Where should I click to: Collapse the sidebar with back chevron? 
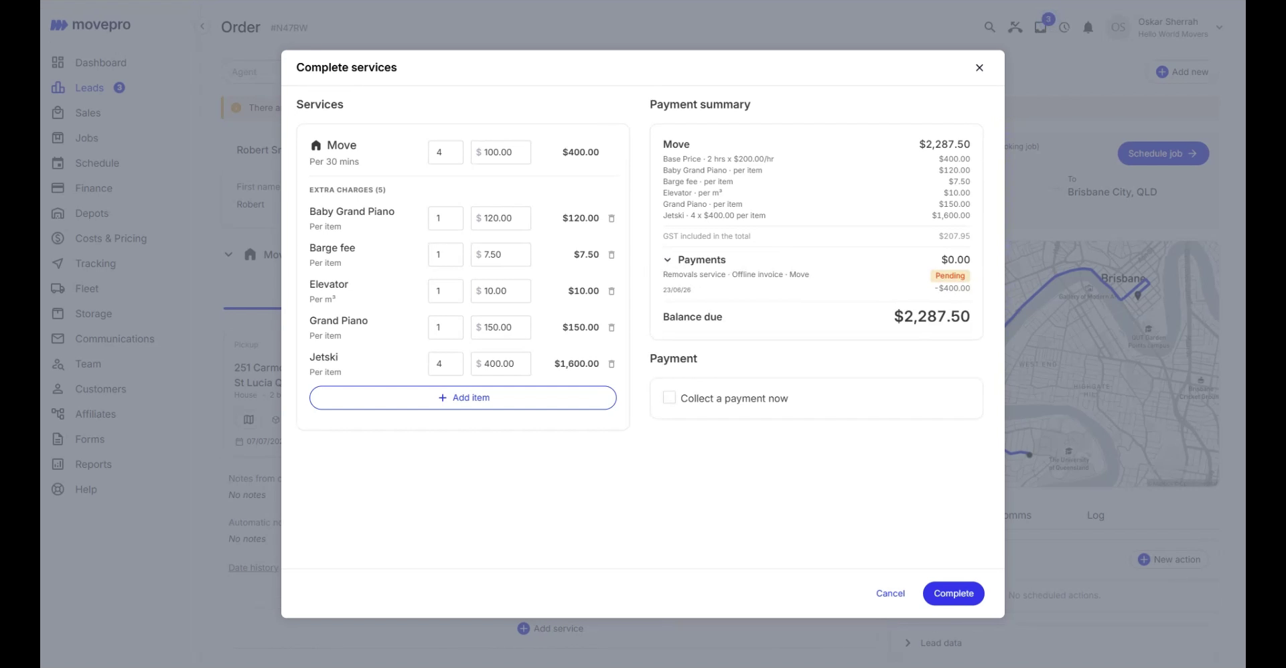[x=202, y=27]
